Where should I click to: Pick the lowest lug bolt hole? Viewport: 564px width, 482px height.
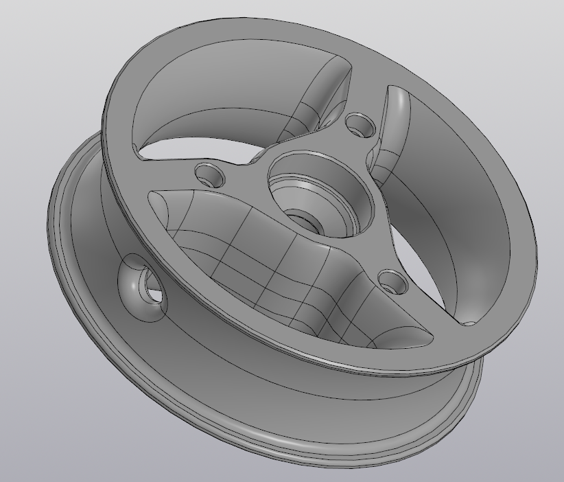pyautogui.click(x=393, y=282)
